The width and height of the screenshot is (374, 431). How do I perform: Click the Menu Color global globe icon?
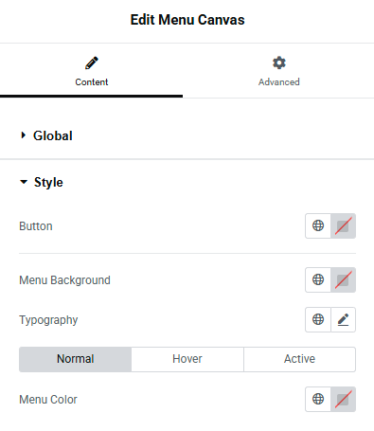[x=318, y=399]
